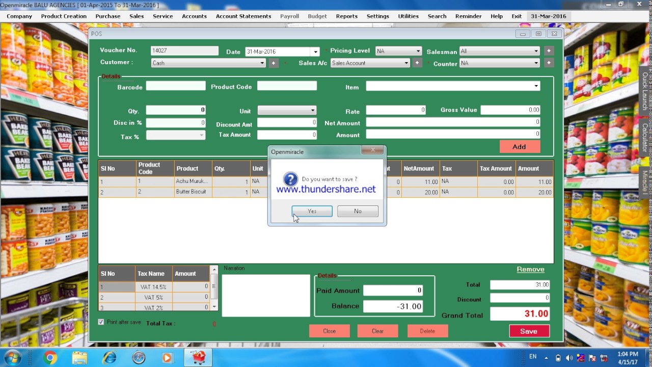
Task: Click the Action Center flag icon
Action: pos(592,358)
